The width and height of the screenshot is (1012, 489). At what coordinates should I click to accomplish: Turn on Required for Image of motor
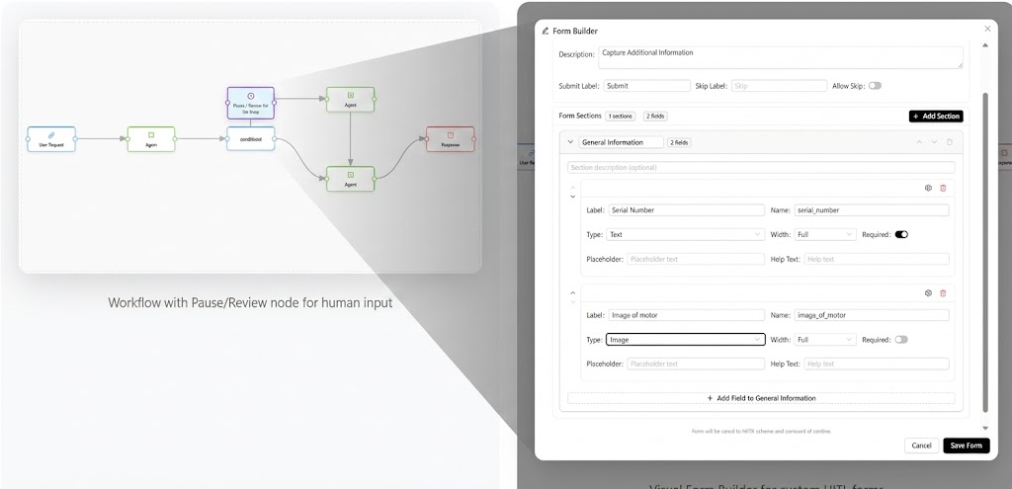pyautogui.click(x=900, y=340)
